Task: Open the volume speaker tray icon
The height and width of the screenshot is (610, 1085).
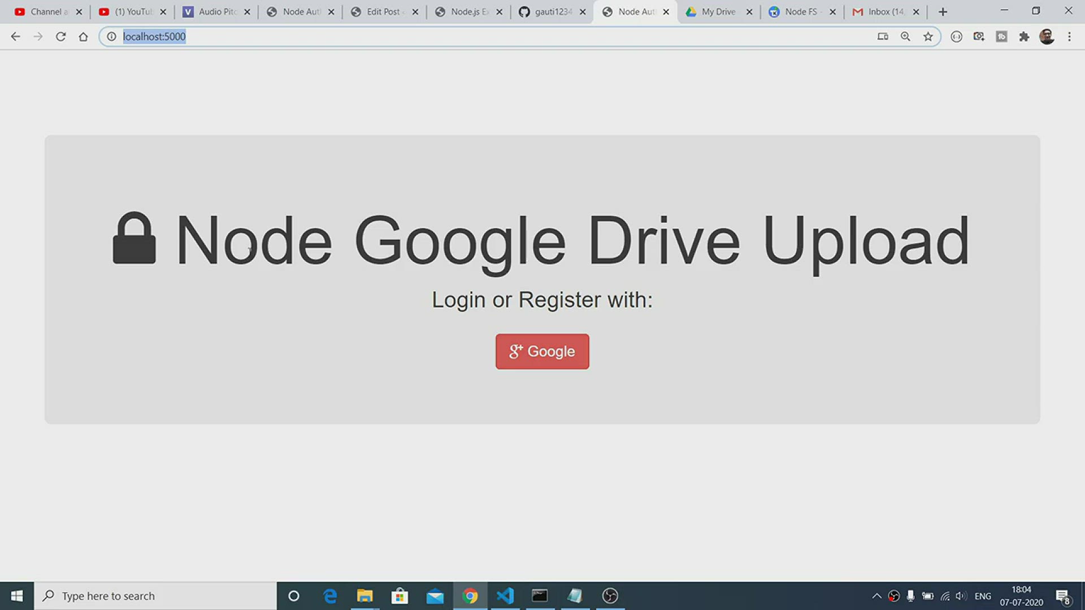Action: [x=961, y=596]
